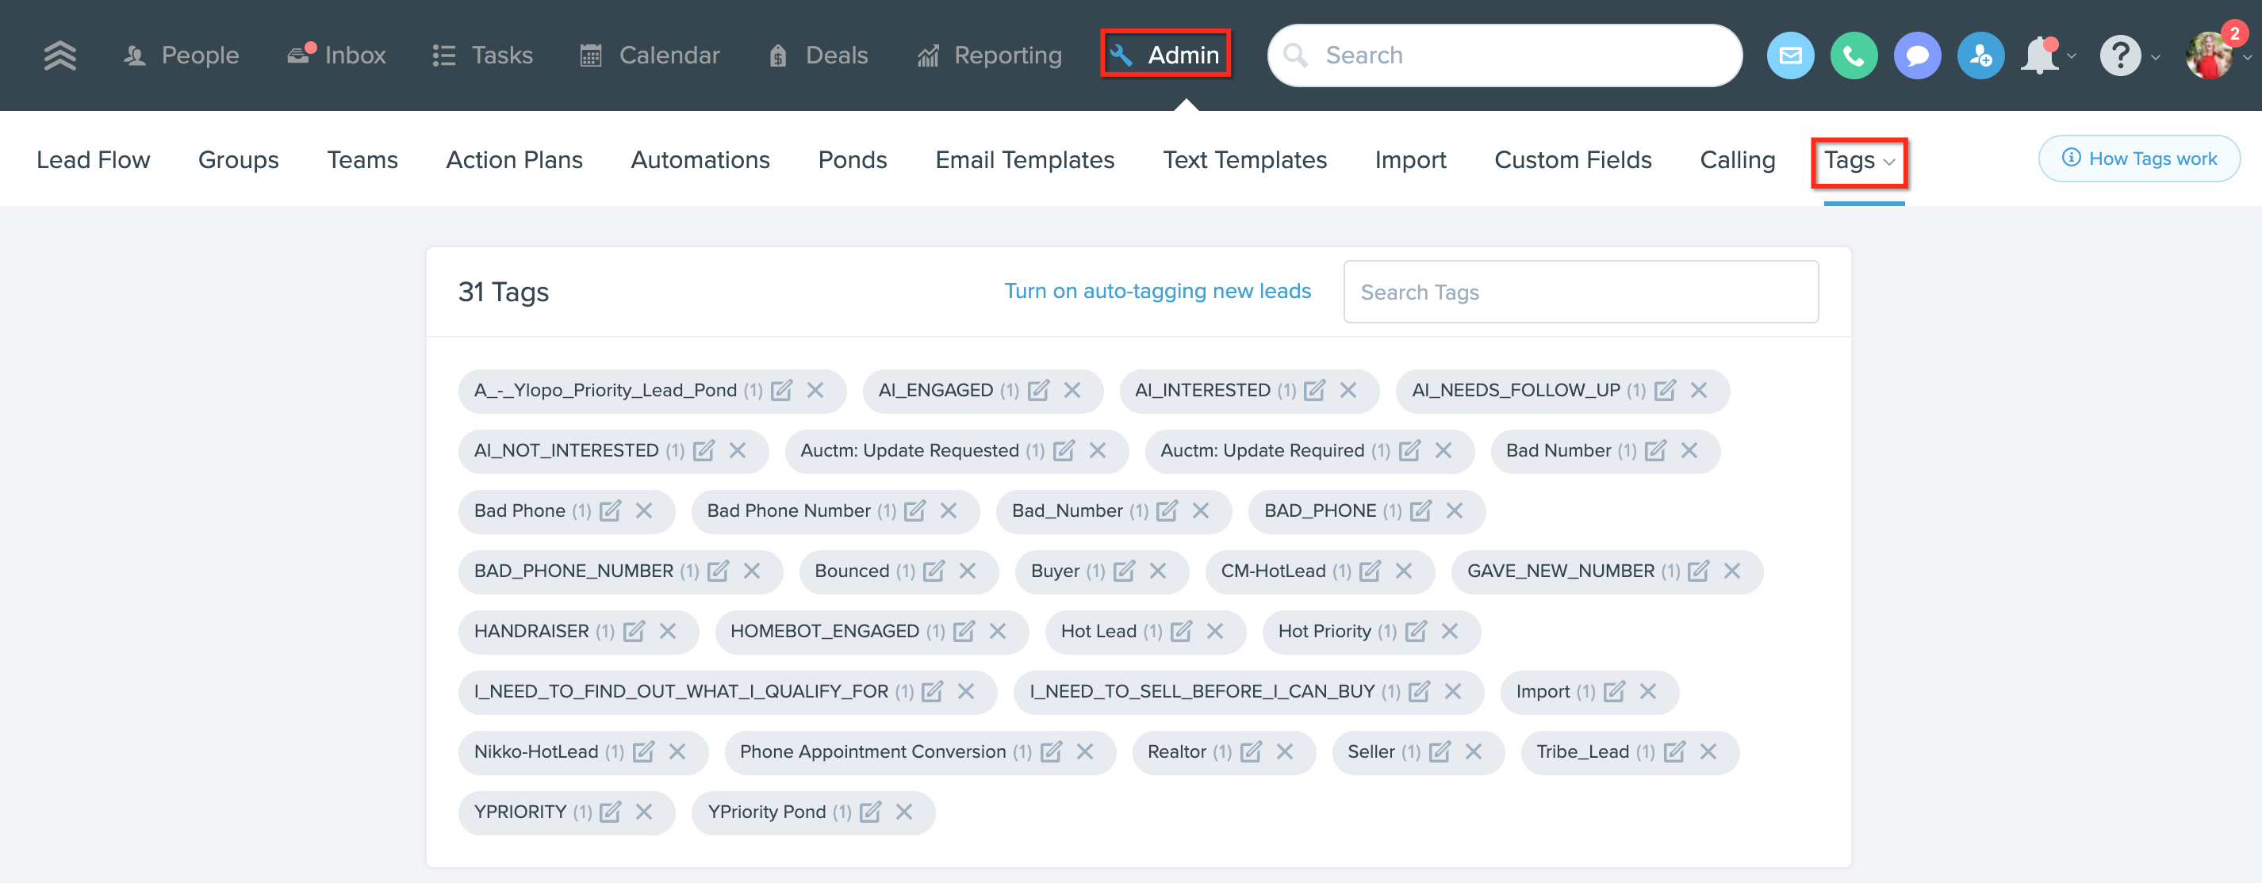Click the Follow Up Boss logo icon

point(59,55)
